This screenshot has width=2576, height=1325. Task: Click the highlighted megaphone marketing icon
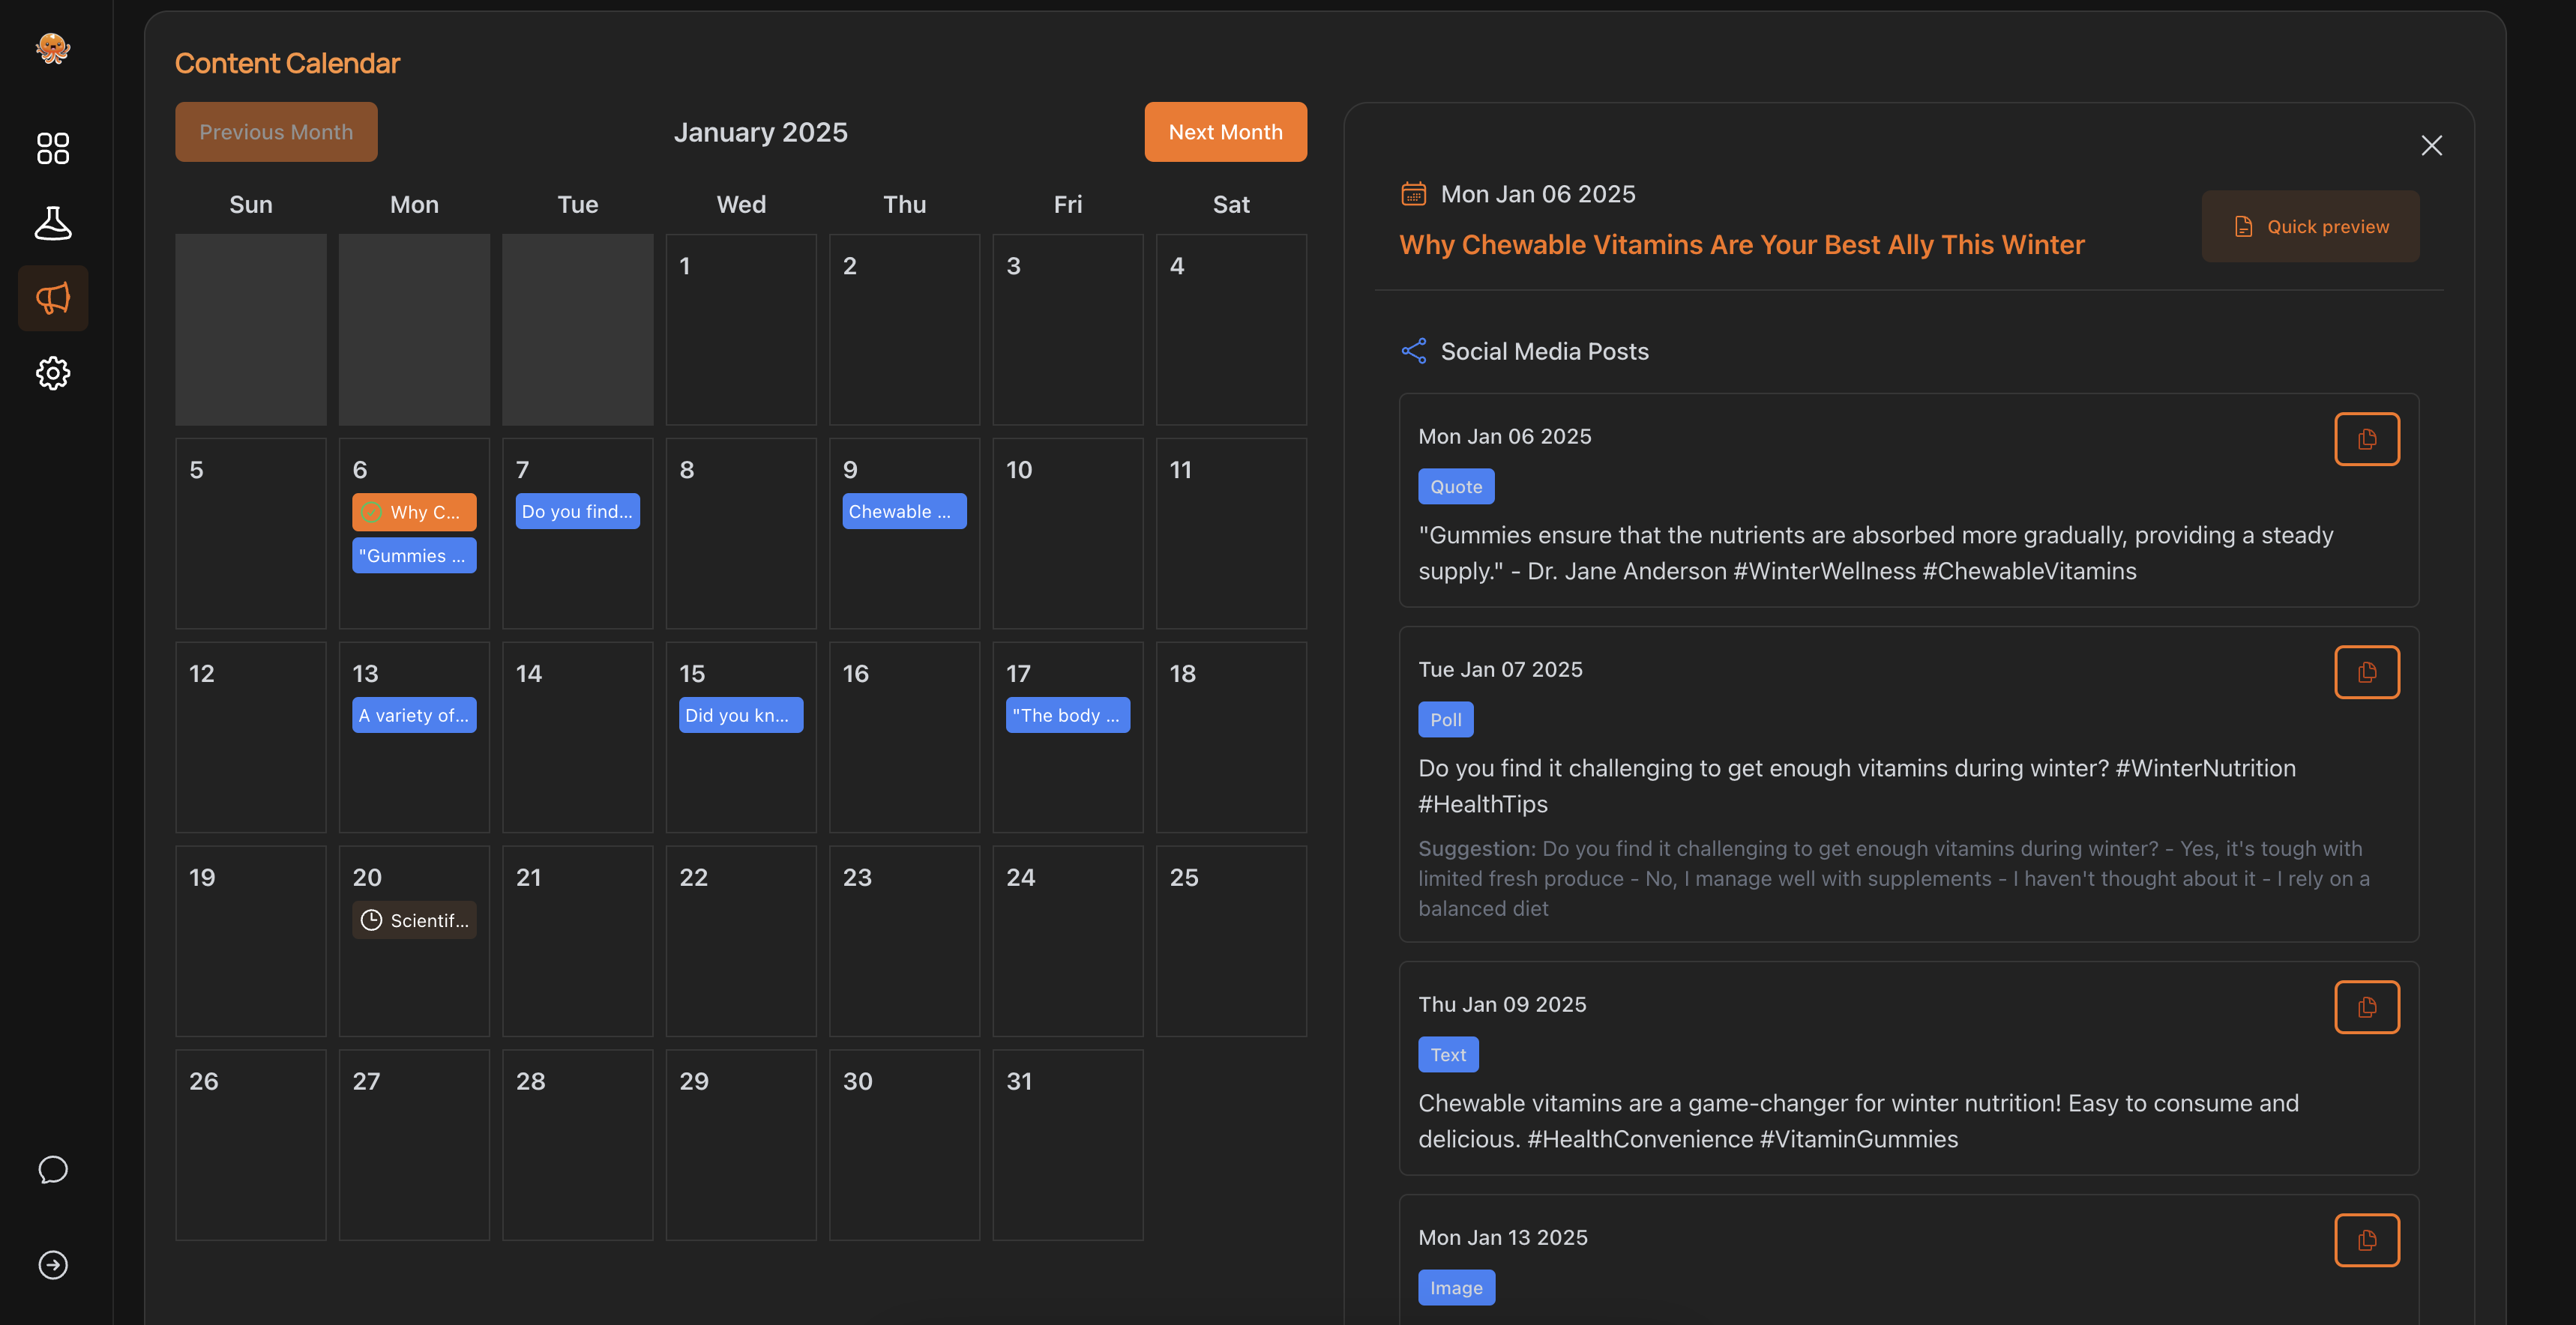52,297
